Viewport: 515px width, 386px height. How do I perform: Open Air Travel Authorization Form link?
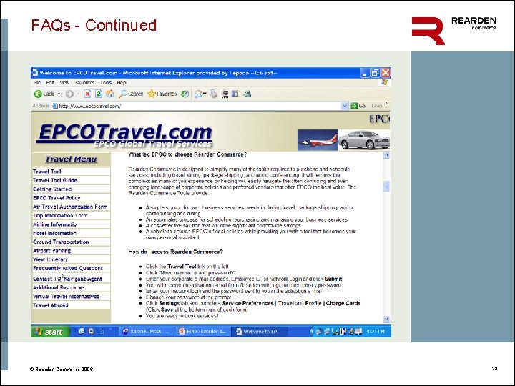(70, 207)
